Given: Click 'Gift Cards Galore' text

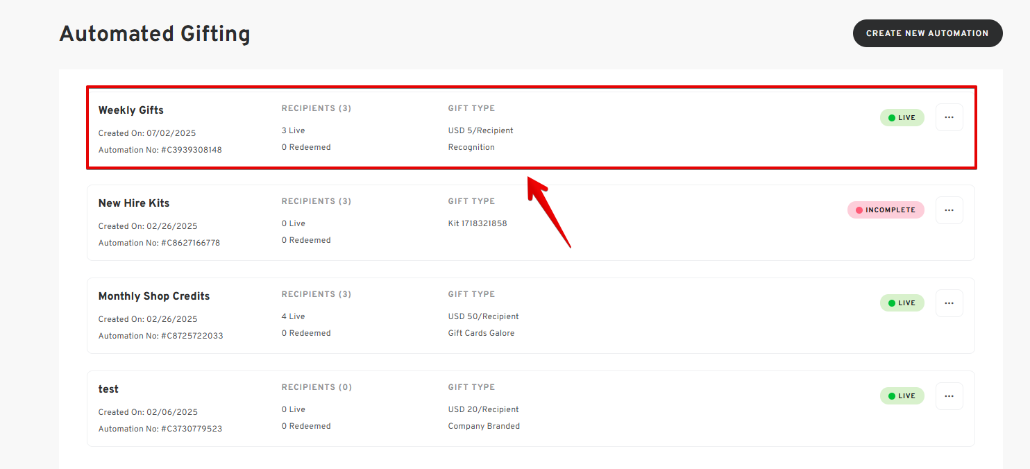Looking at the screenshot, I should pos(482,333).
